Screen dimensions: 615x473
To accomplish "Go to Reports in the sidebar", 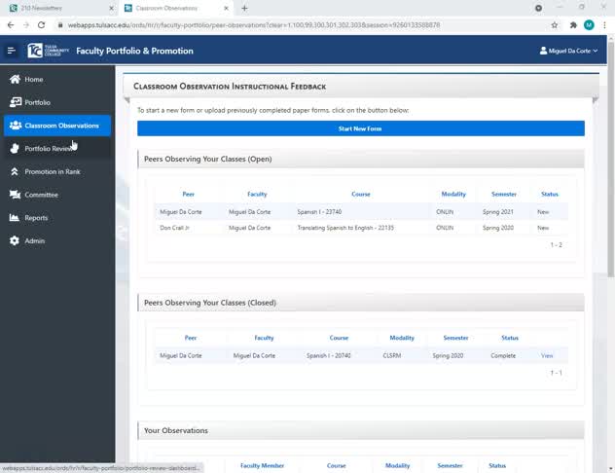I will (36, 218).
